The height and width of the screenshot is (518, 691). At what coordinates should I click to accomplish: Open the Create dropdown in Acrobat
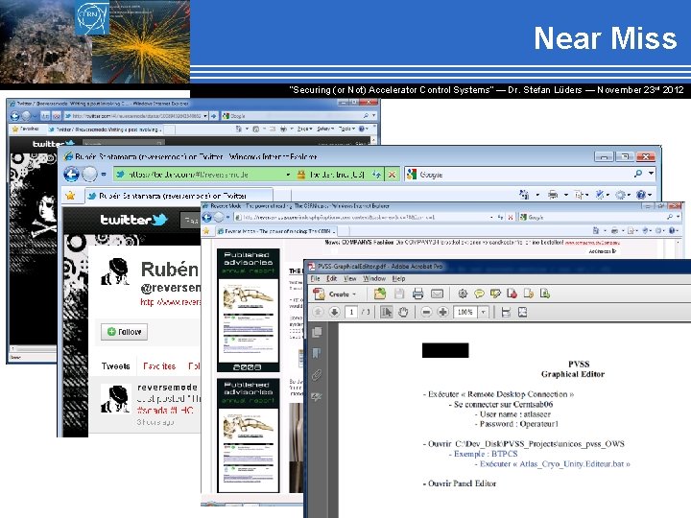coord(334,294)
